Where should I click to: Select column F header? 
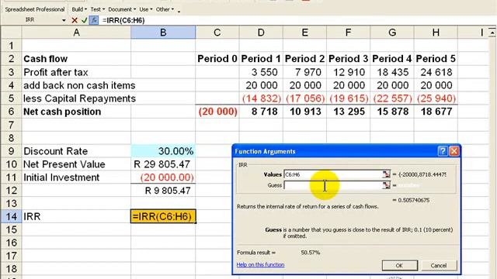click(x=349, y=33)
